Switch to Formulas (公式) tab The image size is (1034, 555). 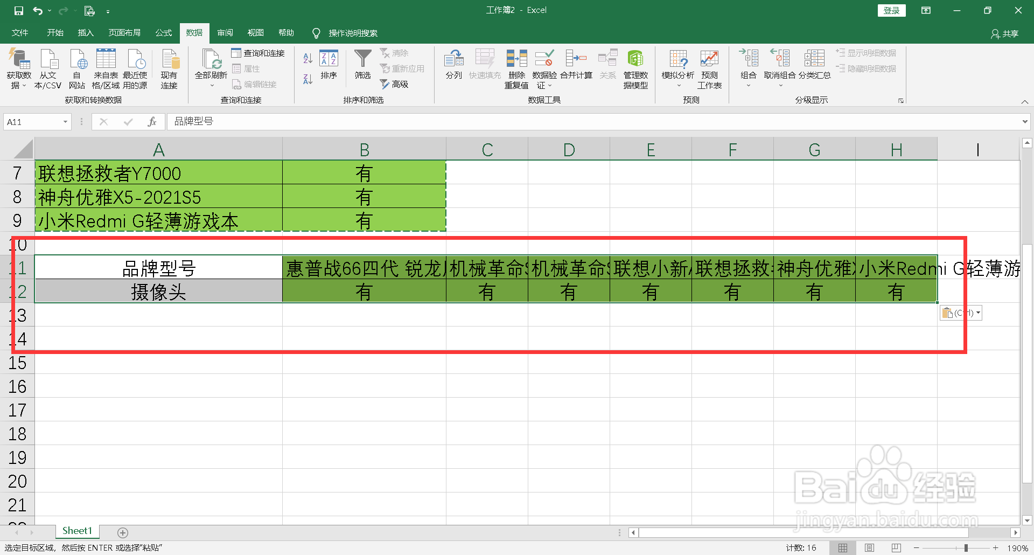pyautogui.click(x=164, y=33)
